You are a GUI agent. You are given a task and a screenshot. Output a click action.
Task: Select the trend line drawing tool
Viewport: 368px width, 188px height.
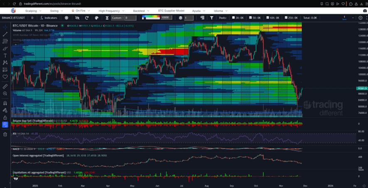5,34
